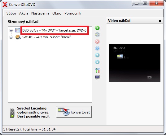Click the play button in menu preview
The width and height of the screenshot is (166, 137).
(149, 77)
